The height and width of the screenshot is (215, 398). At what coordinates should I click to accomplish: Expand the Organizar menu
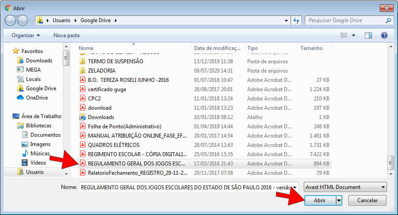[26, 35]
